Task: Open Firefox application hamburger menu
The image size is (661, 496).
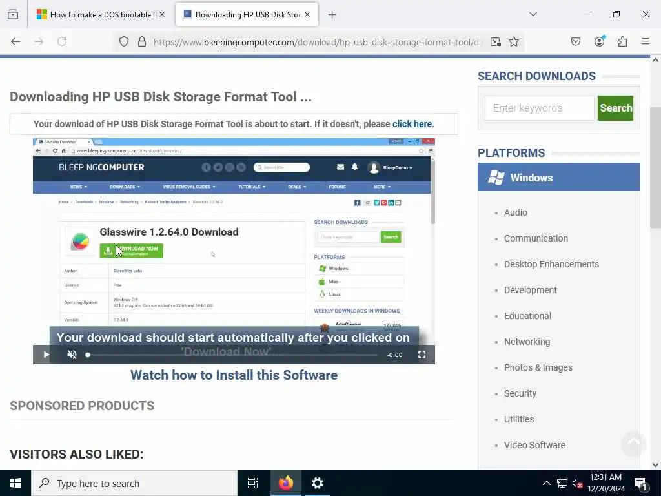Action: pyautogui.click(x=646, y=41)
